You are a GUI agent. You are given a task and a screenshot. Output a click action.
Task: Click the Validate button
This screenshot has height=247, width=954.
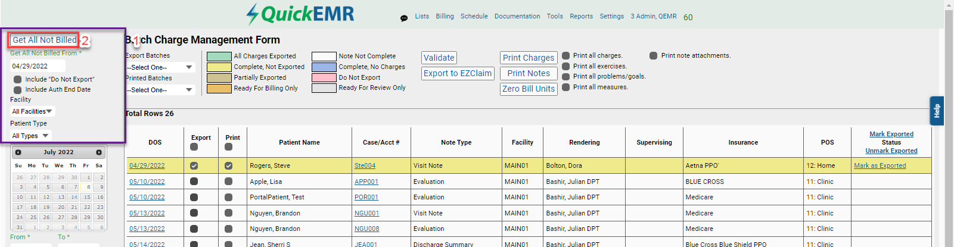point(439,58)
